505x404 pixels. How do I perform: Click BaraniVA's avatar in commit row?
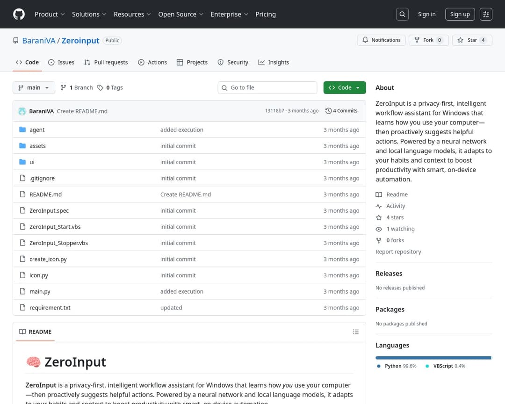tap(22, 111)
